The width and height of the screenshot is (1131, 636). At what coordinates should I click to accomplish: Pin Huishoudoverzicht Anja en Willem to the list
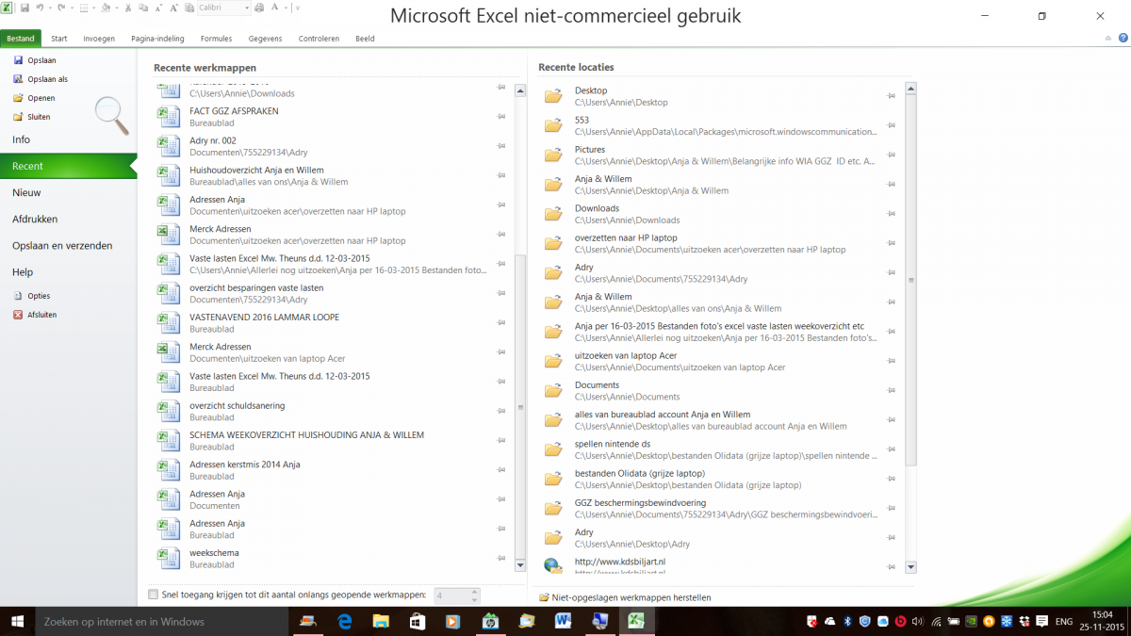501,175
